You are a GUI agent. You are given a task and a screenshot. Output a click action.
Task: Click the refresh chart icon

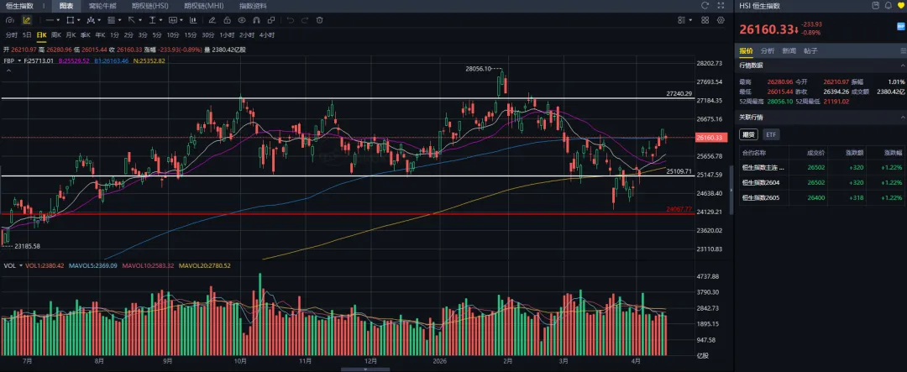tap(705, 5)
